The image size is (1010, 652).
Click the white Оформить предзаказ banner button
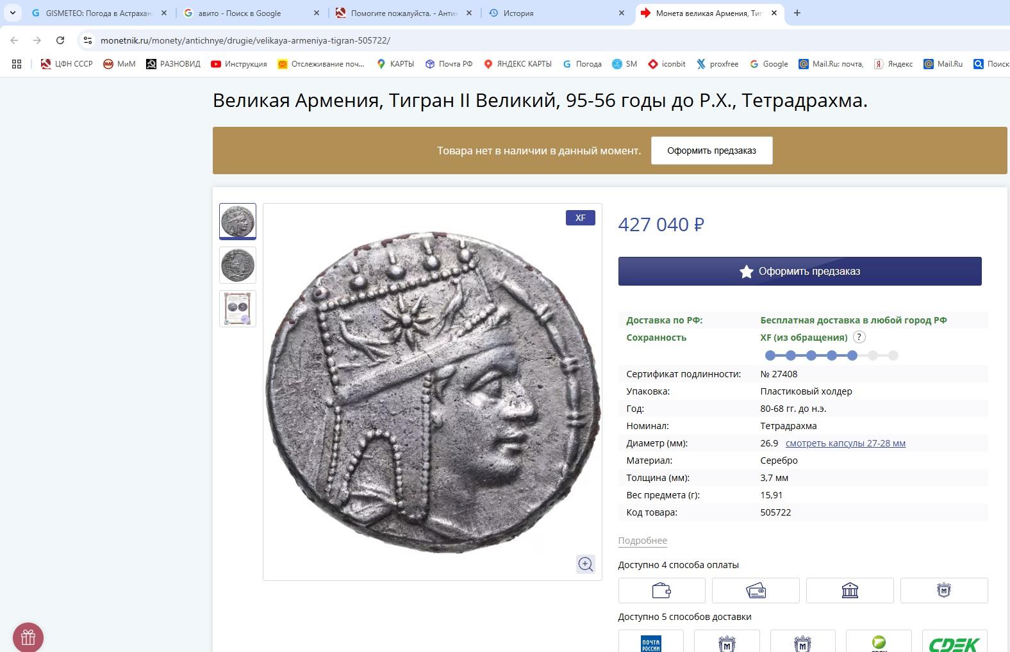[711, 151]
